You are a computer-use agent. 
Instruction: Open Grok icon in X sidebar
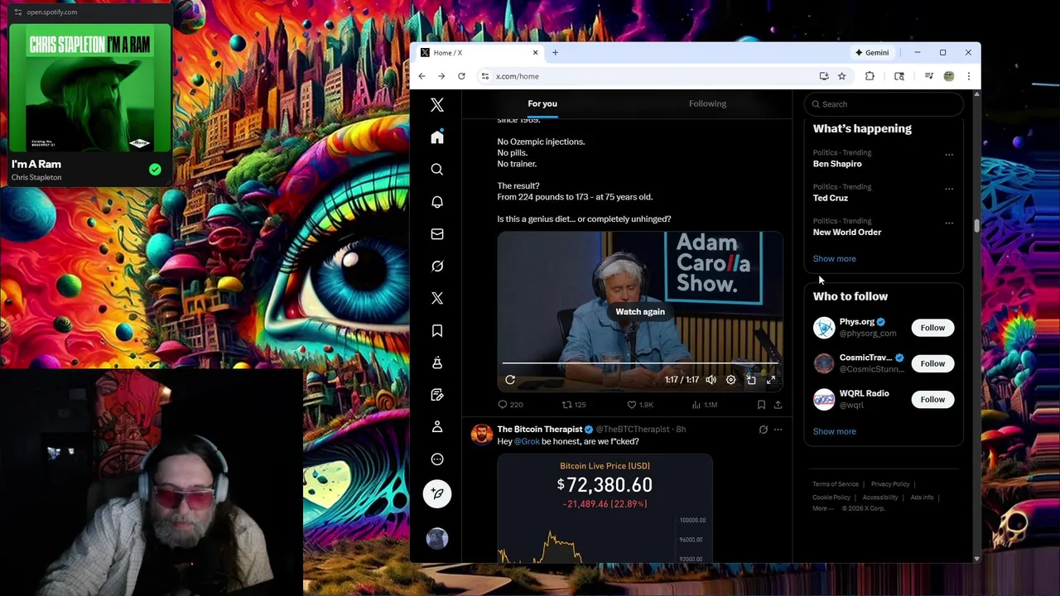[437, 266]
